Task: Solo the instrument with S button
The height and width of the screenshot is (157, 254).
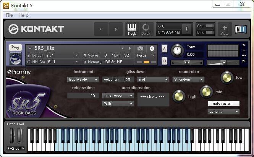Action: 164,49
